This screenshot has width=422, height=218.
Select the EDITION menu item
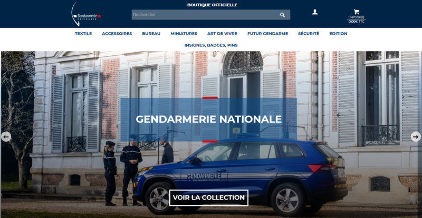[338, 34]
